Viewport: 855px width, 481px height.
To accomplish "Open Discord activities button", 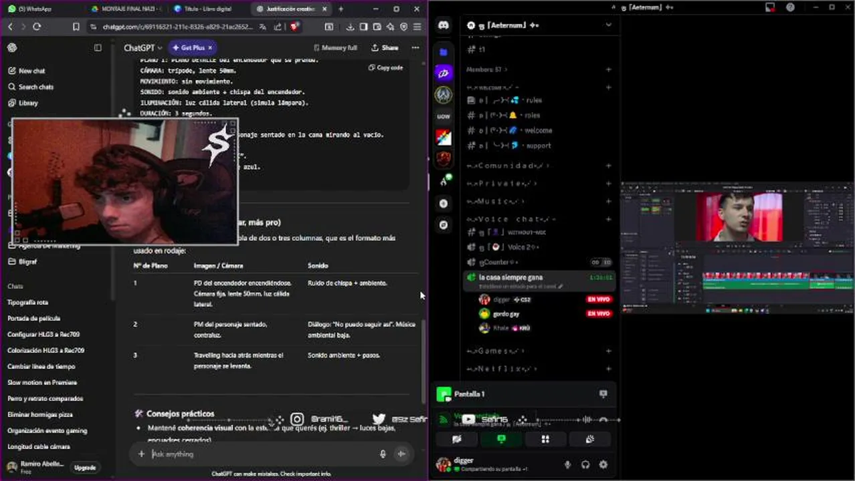I will coord(545,439).
